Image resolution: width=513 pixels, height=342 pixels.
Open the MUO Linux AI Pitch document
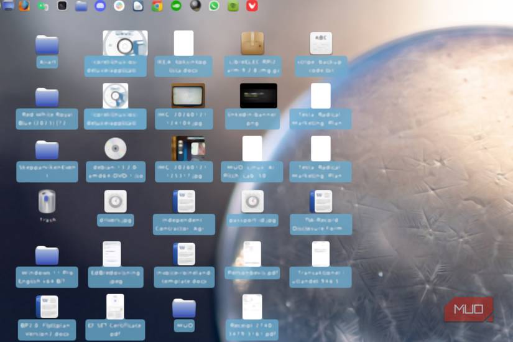(x=252, y=159)
